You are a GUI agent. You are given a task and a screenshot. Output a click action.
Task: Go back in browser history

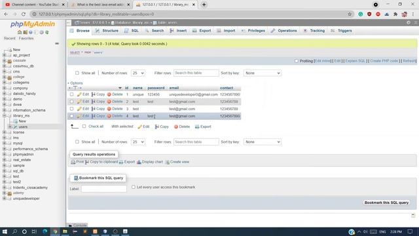6,14
